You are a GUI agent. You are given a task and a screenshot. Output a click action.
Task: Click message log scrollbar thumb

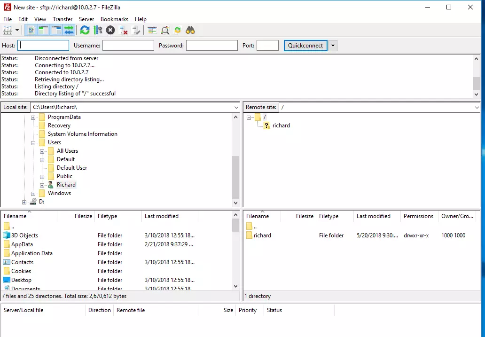coord(477,84)
